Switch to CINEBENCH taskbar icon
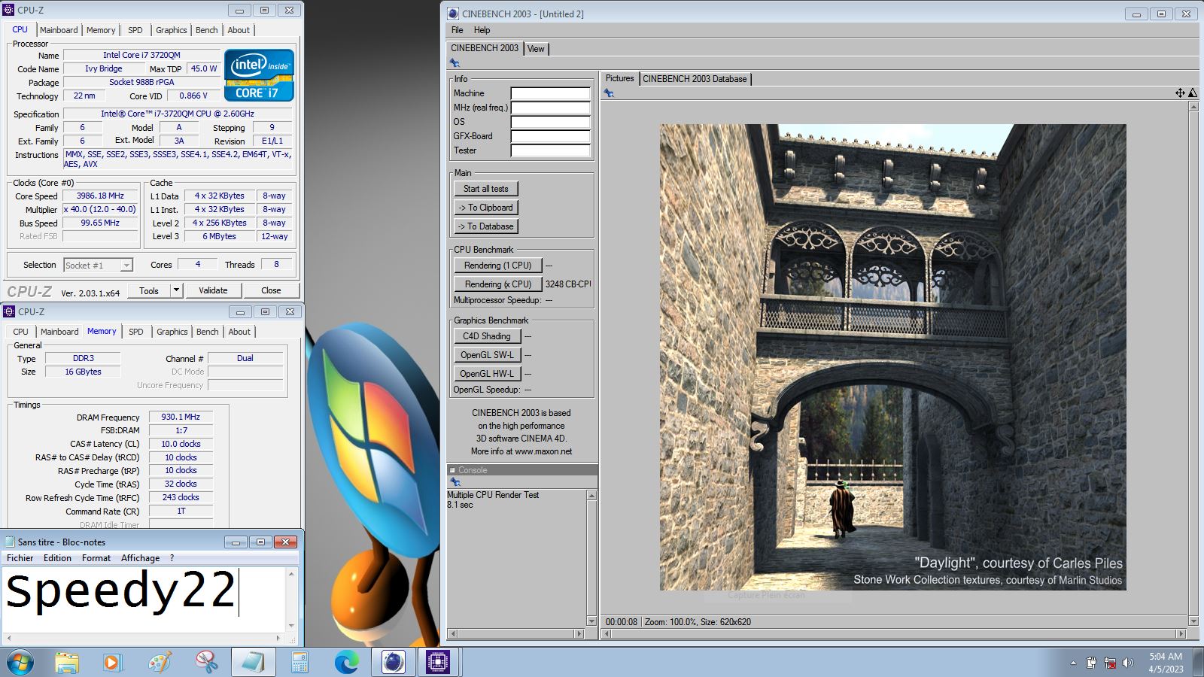The image size is (1204, 677). point(393,662)
